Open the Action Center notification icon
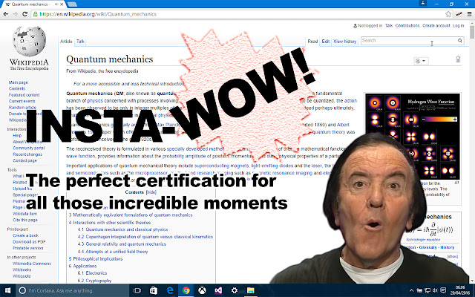The height and width of the screenshot is (297, 475). [443, 290]
